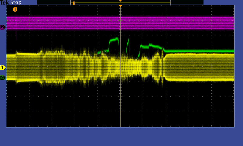Click the record bar line between the brackets

122,2
